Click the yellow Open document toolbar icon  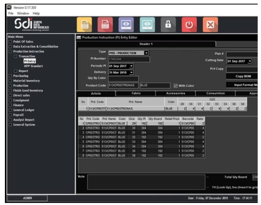[x=84, y=25]
